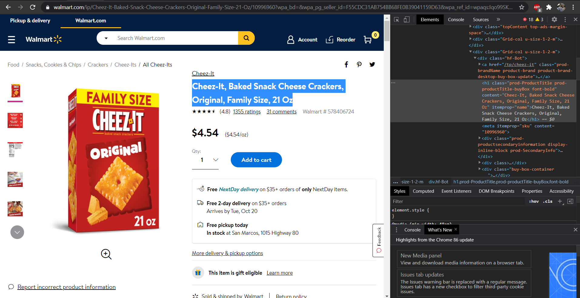Open DevTools customize three-dot menu
The image size is (580, 298).
tap(565, 19)
